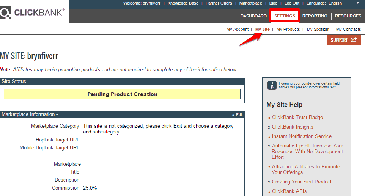Viewport: 365px width, 196px height.
Task: Open the Blog link
Action: pos(273,3)
